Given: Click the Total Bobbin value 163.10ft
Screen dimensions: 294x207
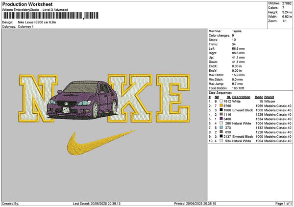Looking at the screenshot, I should (238, 88).
